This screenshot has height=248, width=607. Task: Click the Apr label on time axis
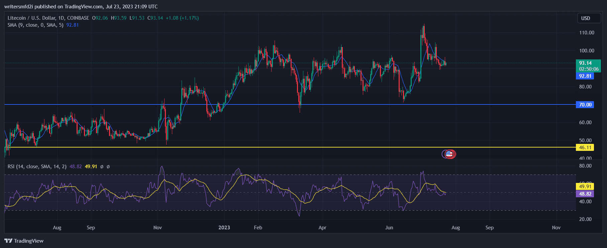click(x=322, y=228)
